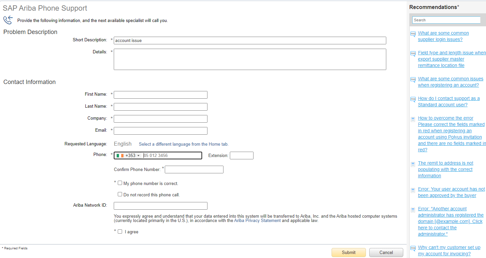
Task: Click the FAQ icon beside common supplier login issues
Action: point(413,34)
